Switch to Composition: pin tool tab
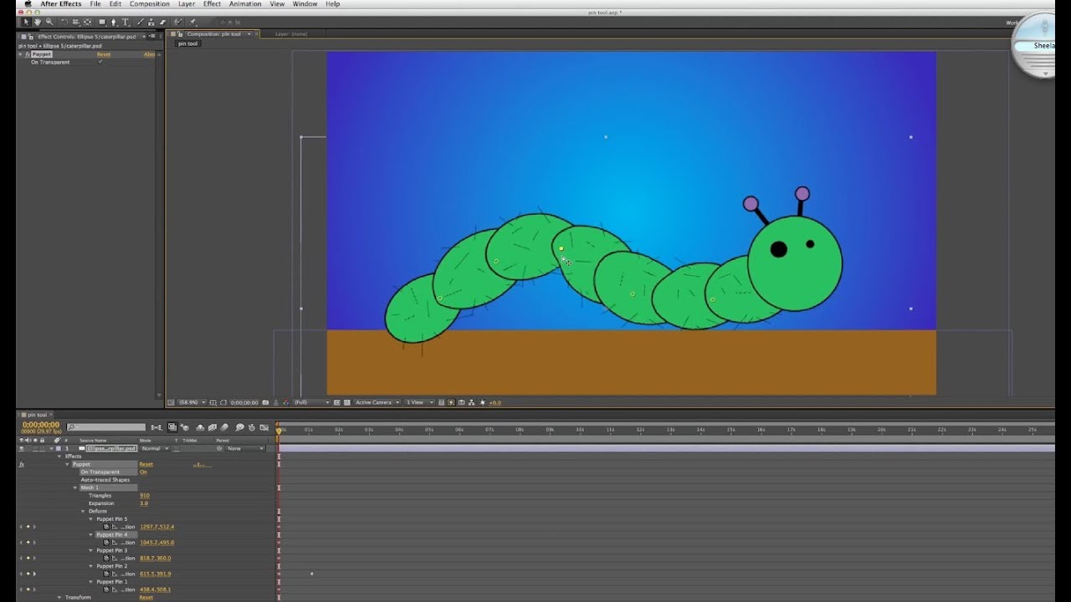The height and width of the screenshot is (602, 1071). (x=213, y=34)
